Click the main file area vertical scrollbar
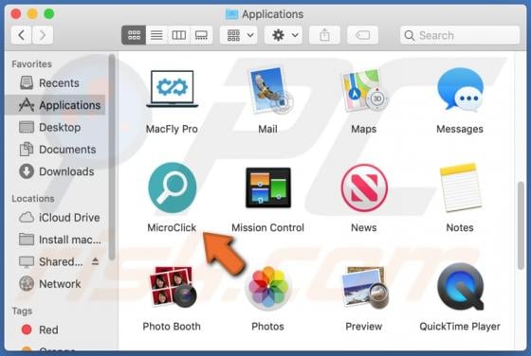Viewport: 531px width, 356px height. tap(521, 225)
